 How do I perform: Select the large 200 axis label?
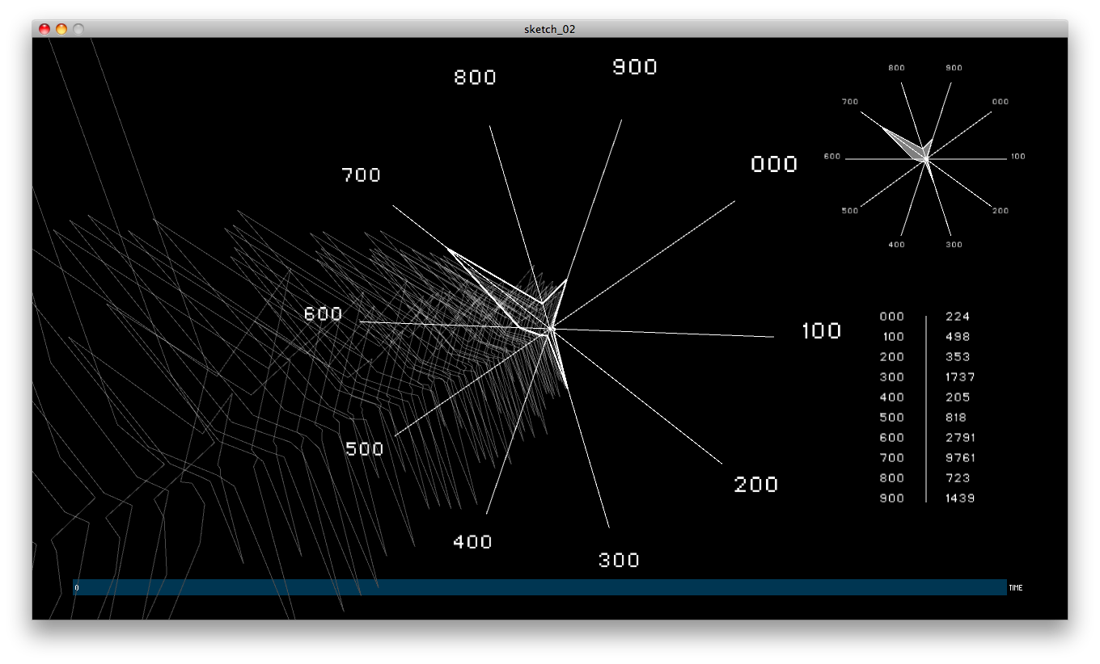(755, 485)
